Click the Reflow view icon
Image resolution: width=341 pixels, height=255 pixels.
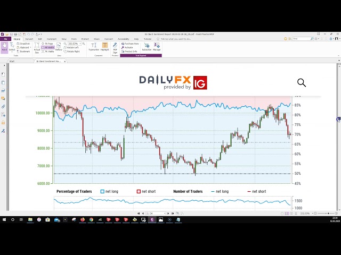[59, 47]
